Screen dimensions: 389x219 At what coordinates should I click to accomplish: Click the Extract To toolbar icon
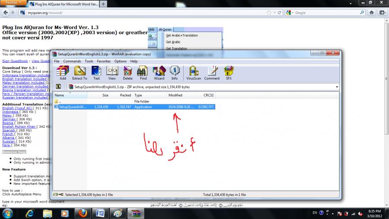[x=80, y=72]
